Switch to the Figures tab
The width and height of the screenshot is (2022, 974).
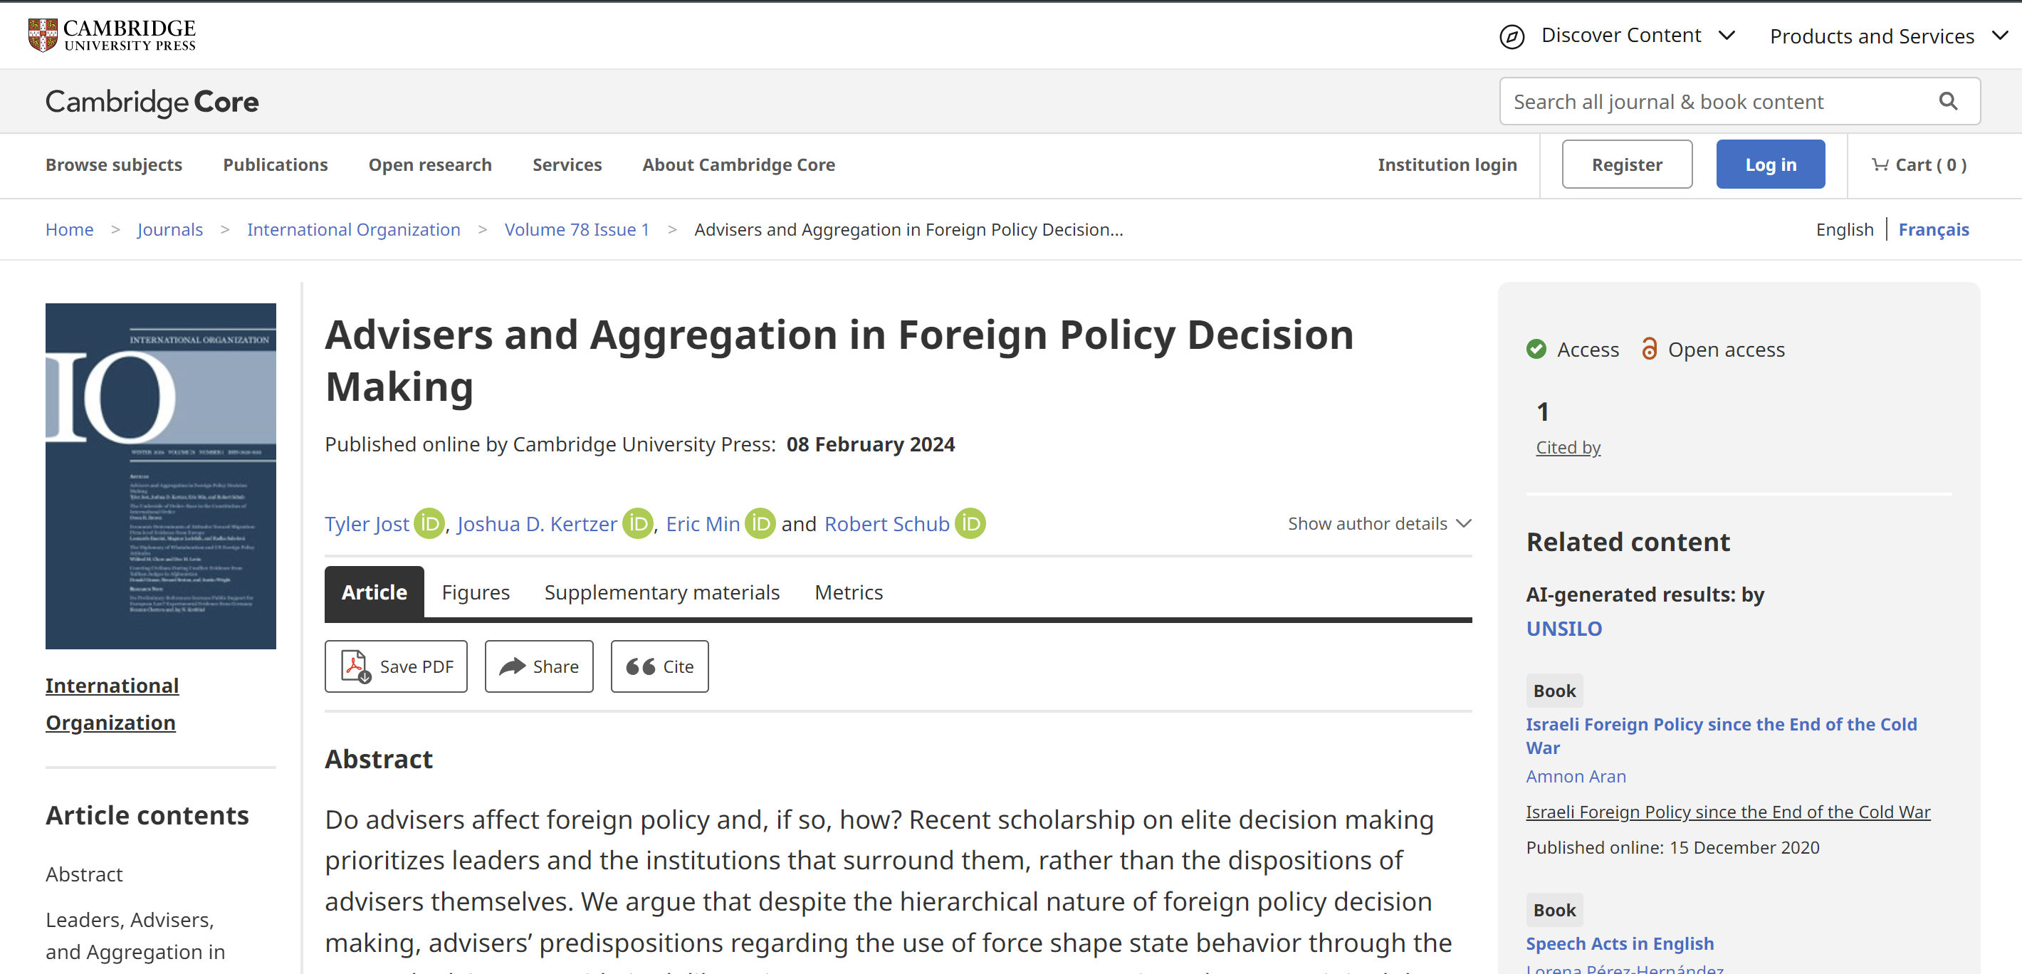(x=476, y=592)
